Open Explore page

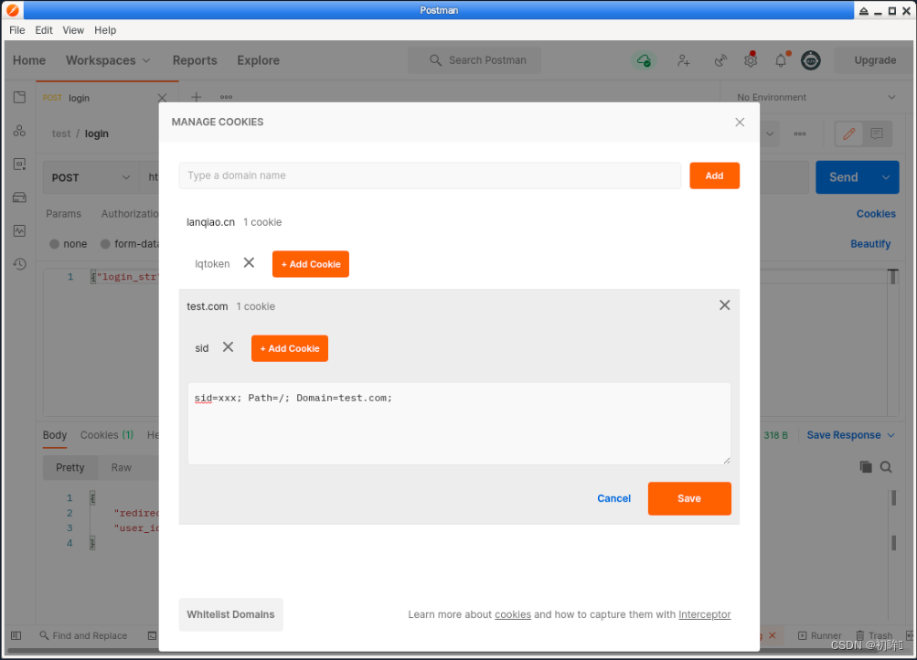(258, 60)
